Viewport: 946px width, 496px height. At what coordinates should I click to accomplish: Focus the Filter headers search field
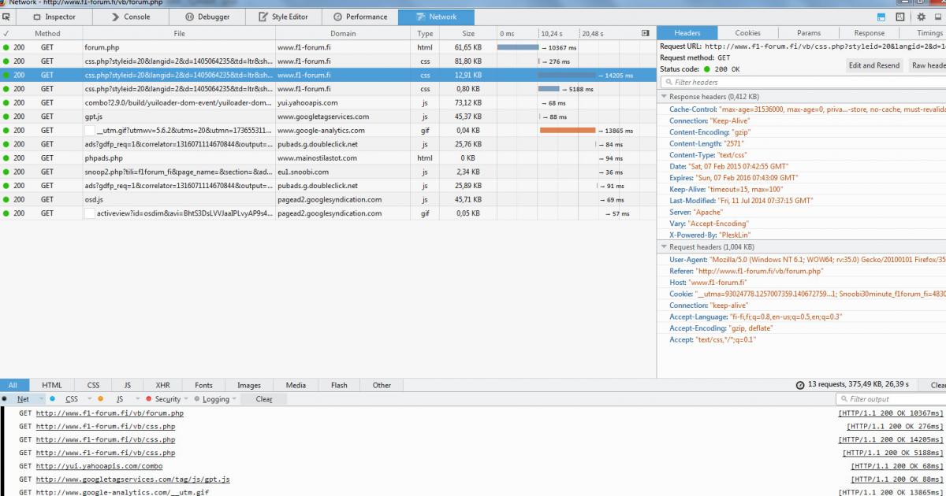click(804, 82)
